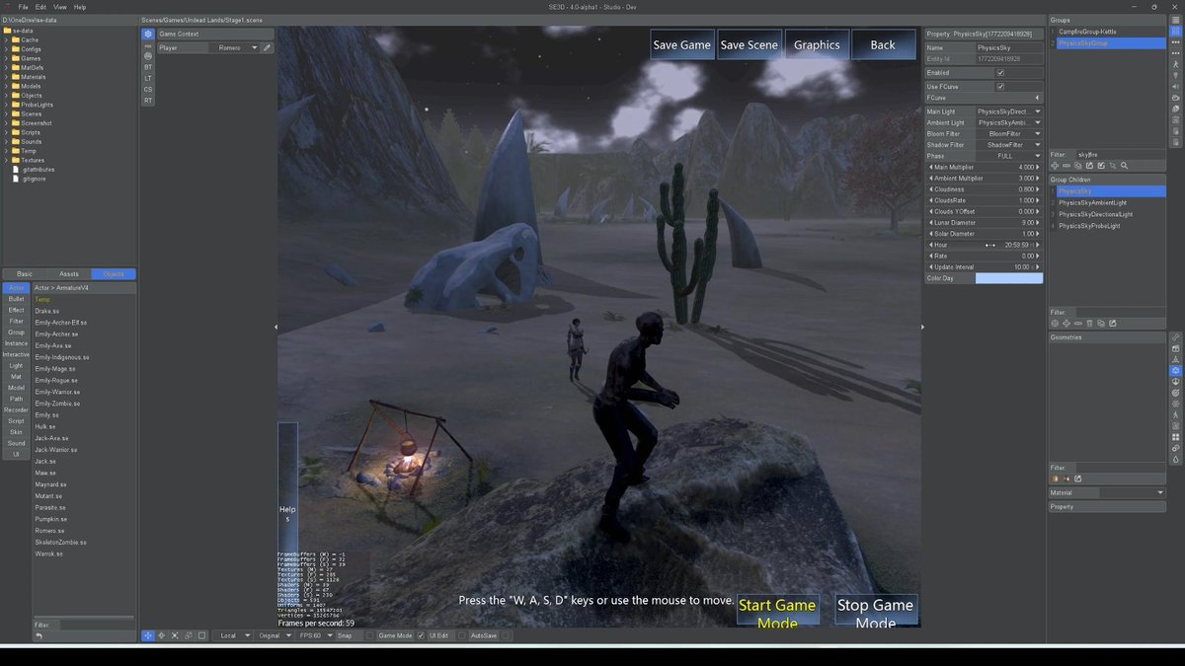Expand the Games folder in file tree
Viewport: 1185px width, 666px height.
point(6,58)
